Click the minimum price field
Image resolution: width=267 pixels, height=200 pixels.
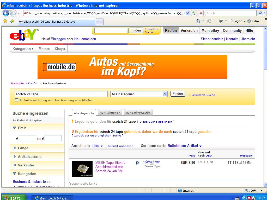(27, 138)
